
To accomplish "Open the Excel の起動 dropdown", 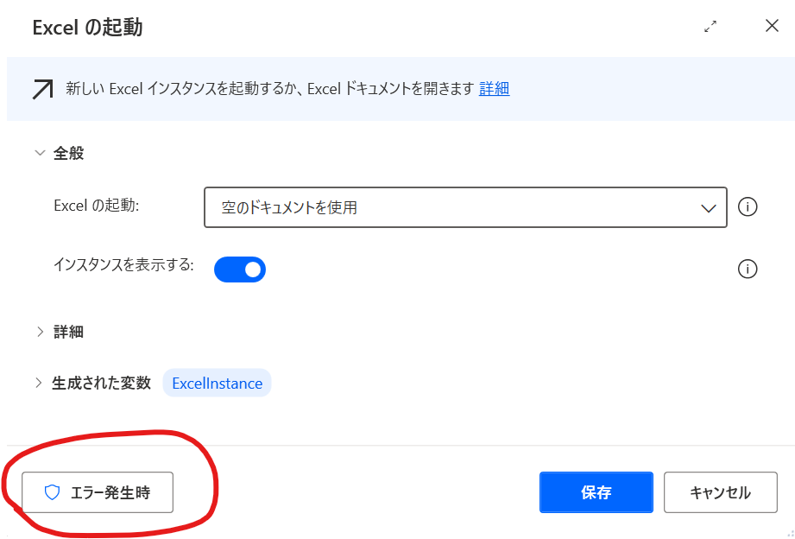I will [465, 207].
